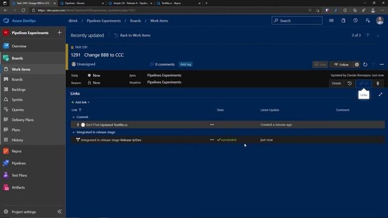Collapse the sidebar with double chevron
Image resolution: width=388 pixels, height=218 pixels.
59,211
